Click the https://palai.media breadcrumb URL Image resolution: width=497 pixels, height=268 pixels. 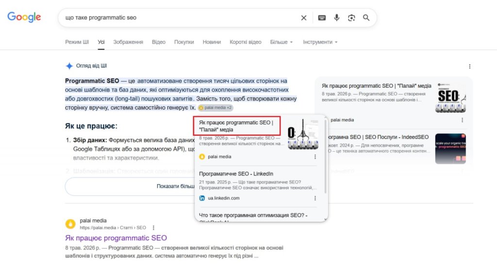pyautogui.click(x=113, y=228)
